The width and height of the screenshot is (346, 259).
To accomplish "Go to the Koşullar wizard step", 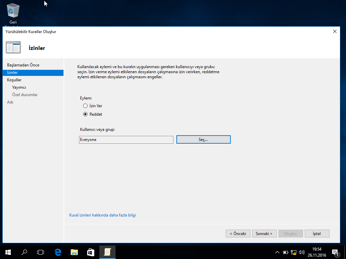I will 14,80.
